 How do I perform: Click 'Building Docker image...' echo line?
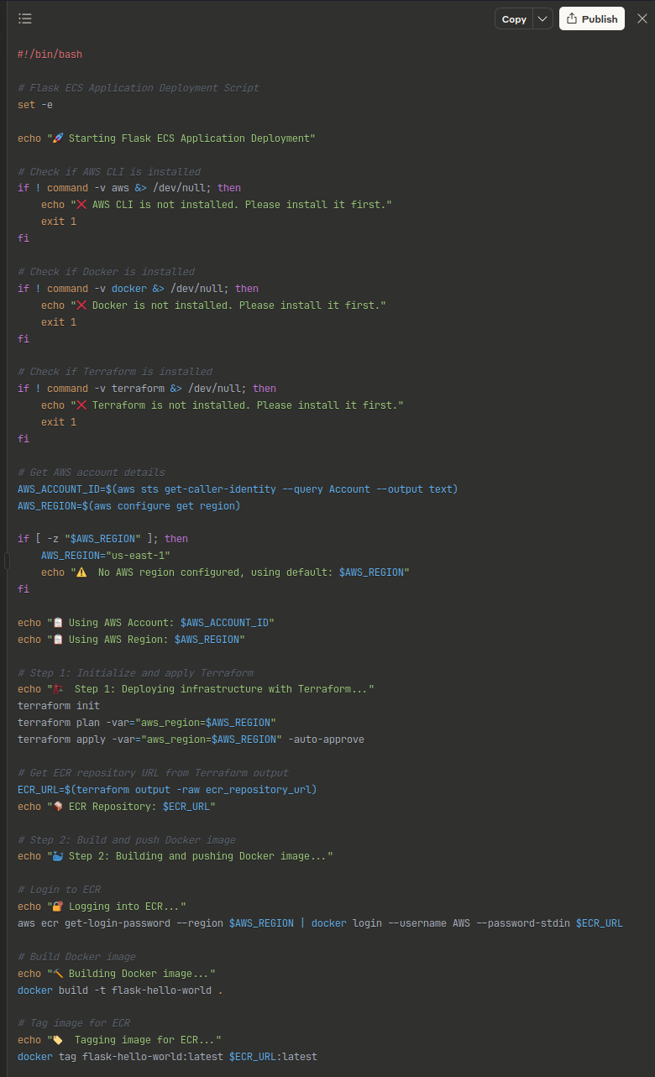tap(117, 974)
